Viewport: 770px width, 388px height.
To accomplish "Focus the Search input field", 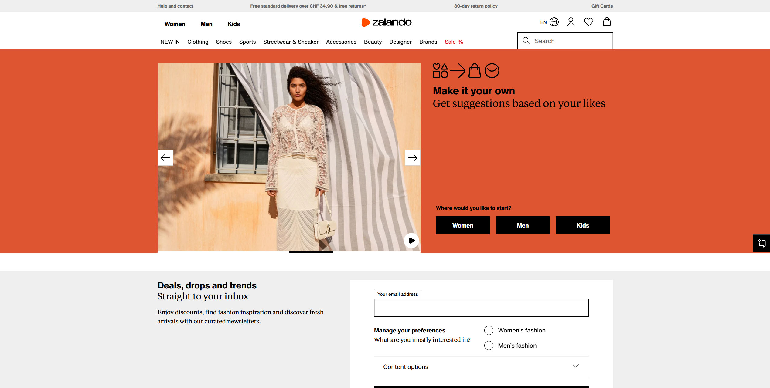I will click(565, 41).
